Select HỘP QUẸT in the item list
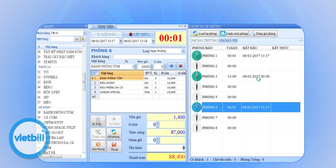This screenshot has width=336, height=168. click(52, 92)
